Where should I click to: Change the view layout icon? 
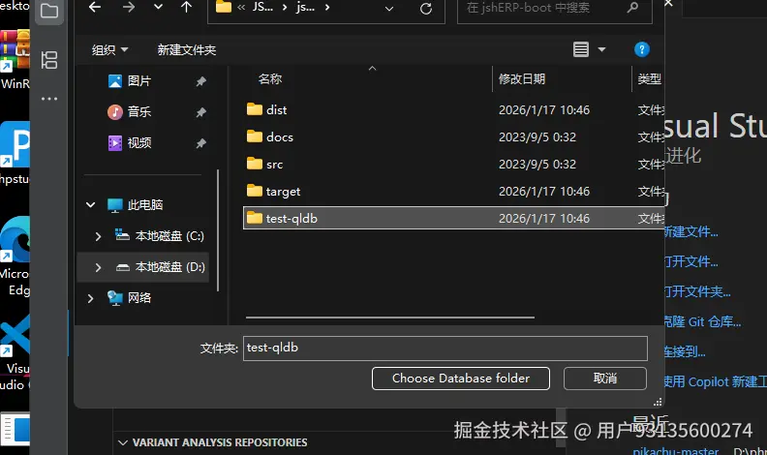[x=581, y=49]
